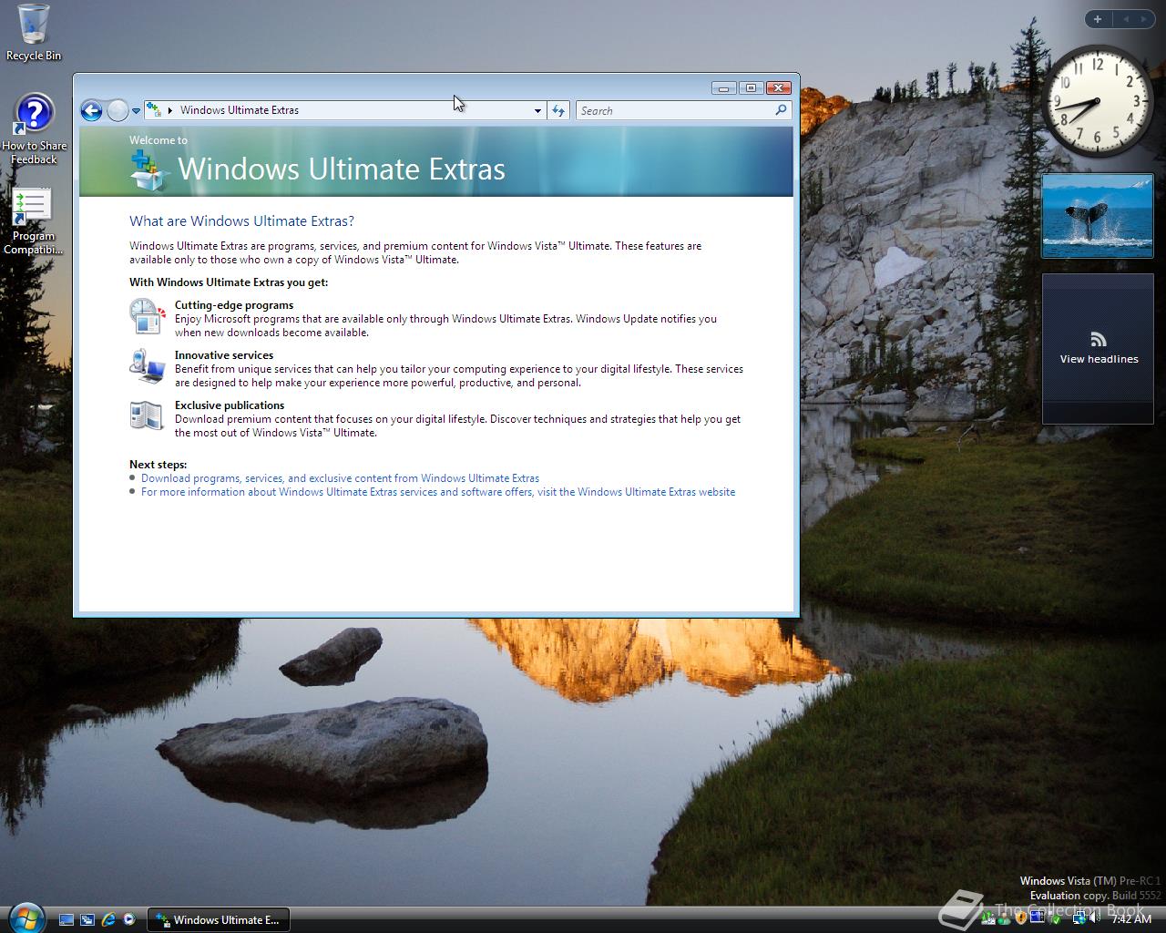The image size is (1166, 933).
Task: Open the volume speaker tray icon
Action: tap(1094, 918)
